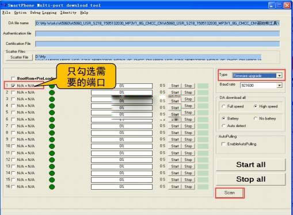Tick the port 16 checkbox

13,187
